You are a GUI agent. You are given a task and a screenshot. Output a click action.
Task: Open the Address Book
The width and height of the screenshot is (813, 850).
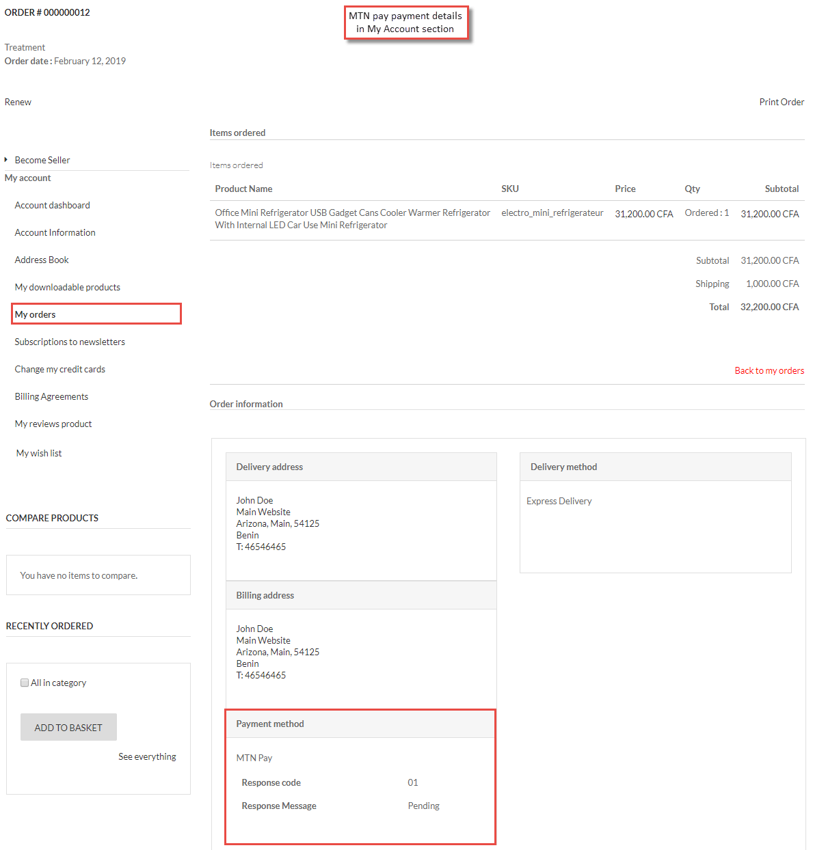[x=42, y=260]
